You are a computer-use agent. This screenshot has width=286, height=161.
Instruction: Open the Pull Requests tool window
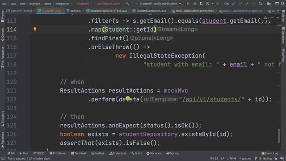(3, 57)
